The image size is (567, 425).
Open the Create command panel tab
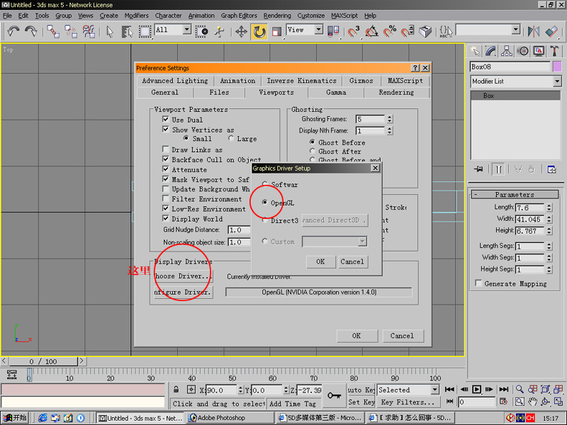475,51
